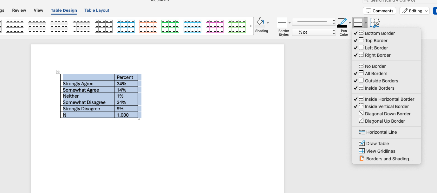Choose Draw Table from the menu
437x193 pixels.
click(377, 144)
